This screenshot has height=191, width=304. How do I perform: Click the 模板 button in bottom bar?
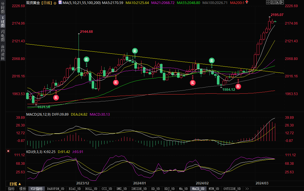23,189
